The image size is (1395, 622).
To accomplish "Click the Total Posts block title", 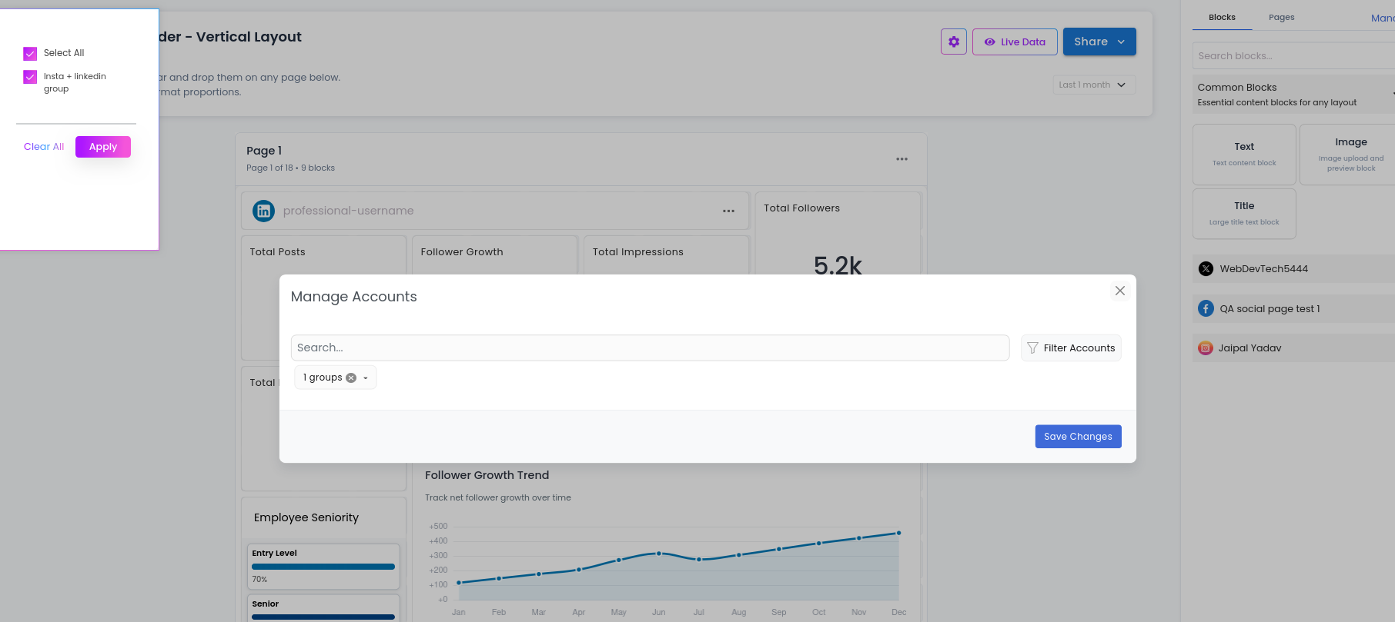I will [x=277, y=252].
